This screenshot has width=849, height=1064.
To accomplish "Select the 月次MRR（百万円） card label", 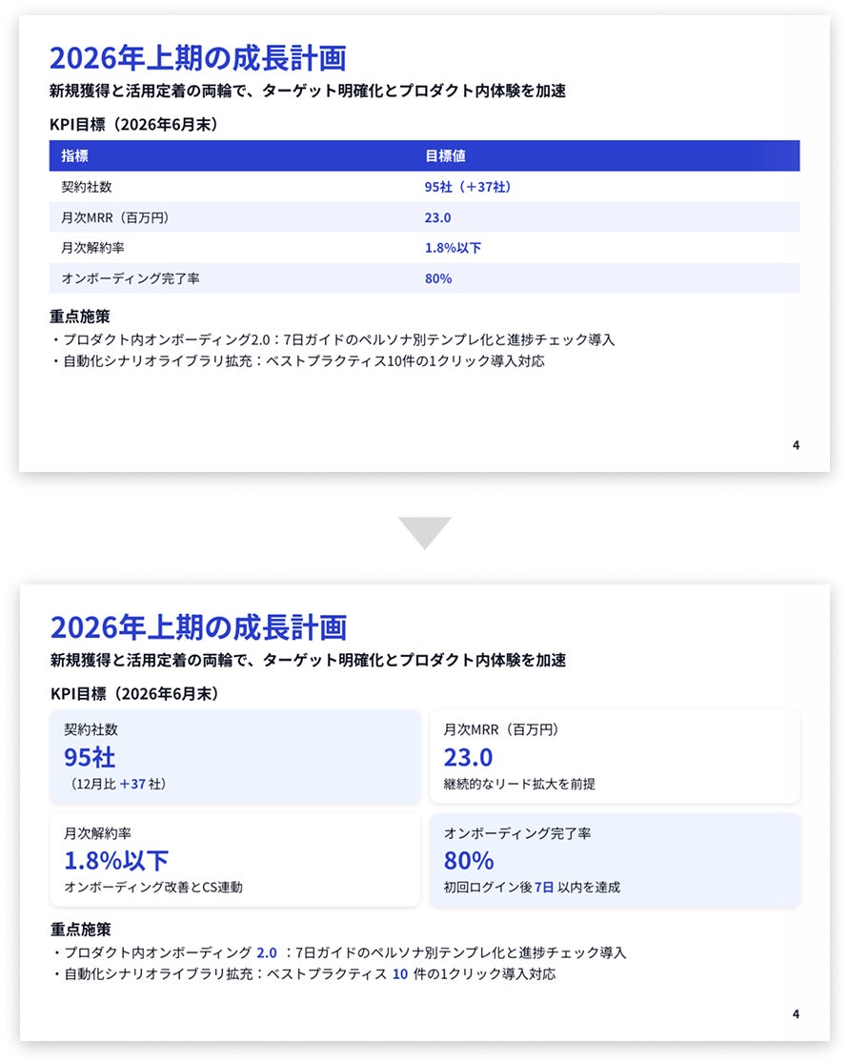I will point(500,729).
